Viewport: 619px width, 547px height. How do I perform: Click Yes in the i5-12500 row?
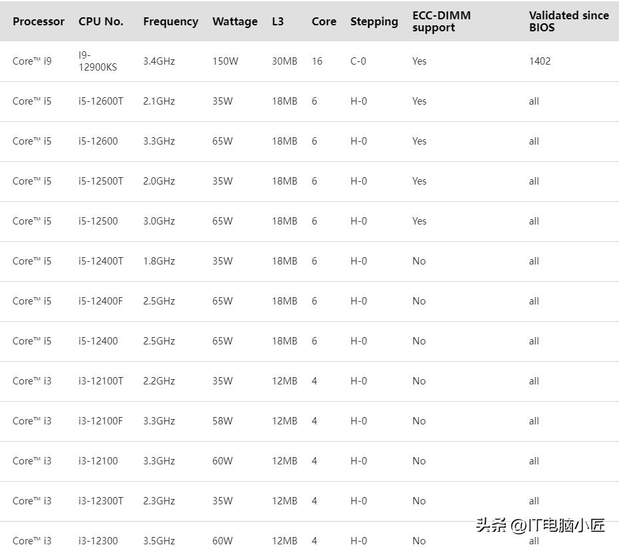tap(419, 221)
